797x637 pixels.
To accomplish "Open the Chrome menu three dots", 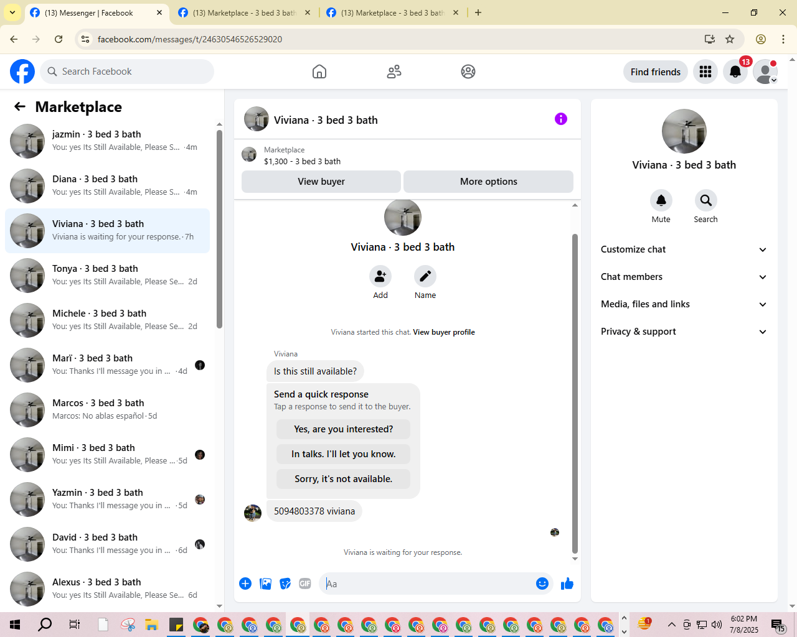I will click(783, 39).
